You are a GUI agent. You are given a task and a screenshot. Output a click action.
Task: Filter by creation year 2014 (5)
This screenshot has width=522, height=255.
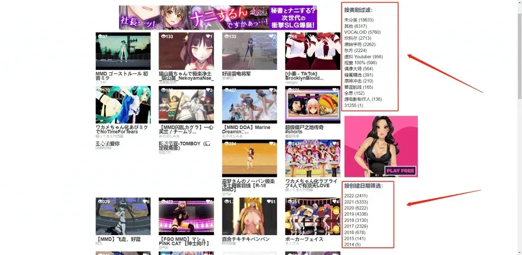tap(352, 244)
